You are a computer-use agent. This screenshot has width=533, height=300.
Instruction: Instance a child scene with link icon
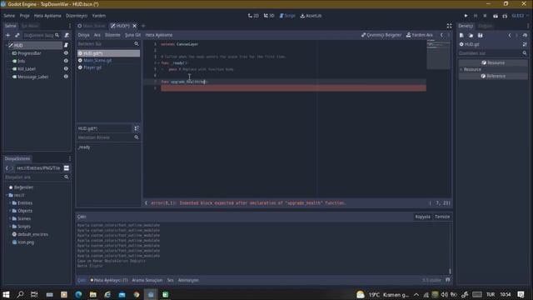click(x=17, y=35)
